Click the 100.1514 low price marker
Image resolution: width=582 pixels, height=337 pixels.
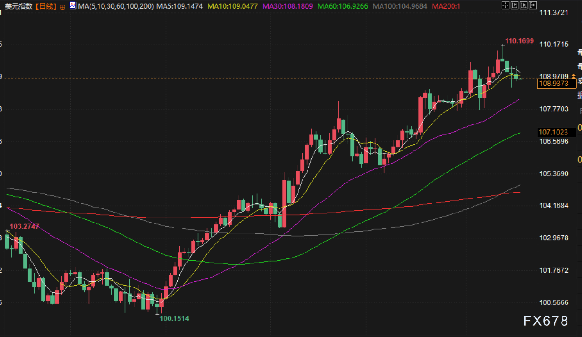click(174, 318)
